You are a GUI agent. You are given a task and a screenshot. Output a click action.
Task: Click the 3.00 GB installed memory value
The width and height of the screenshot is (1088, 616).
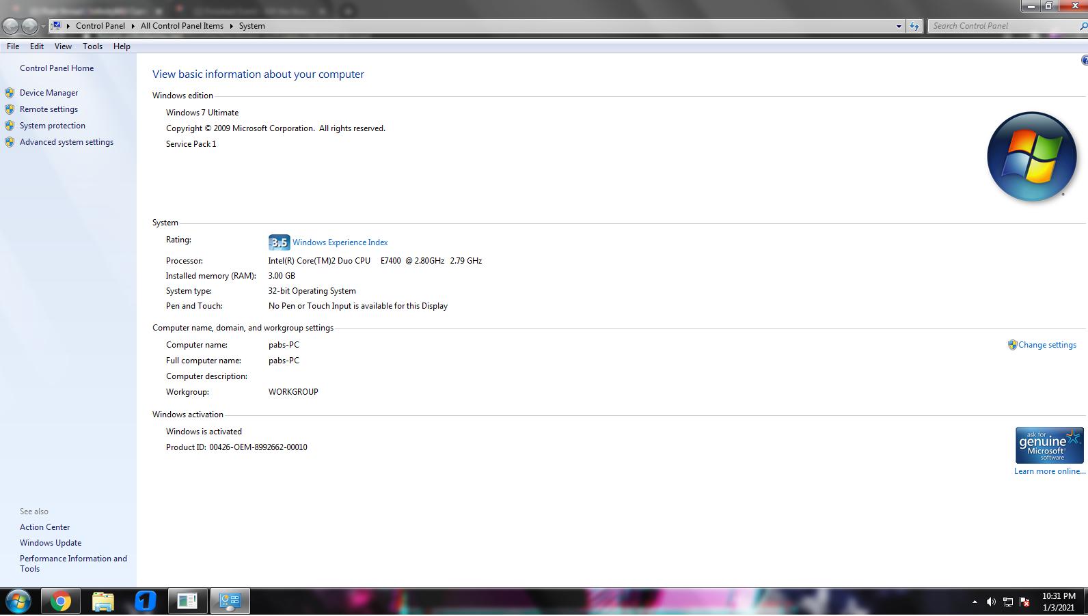[x=282, y=276]
